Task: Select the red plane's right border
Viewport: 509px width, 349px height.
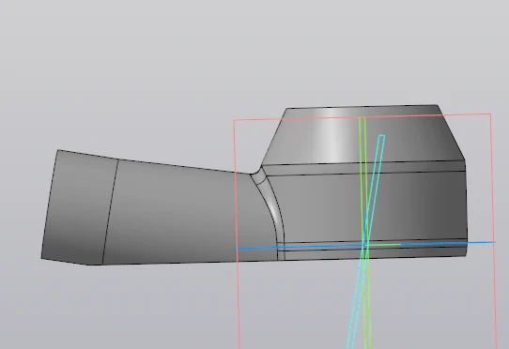Action: tap(493, 230)
